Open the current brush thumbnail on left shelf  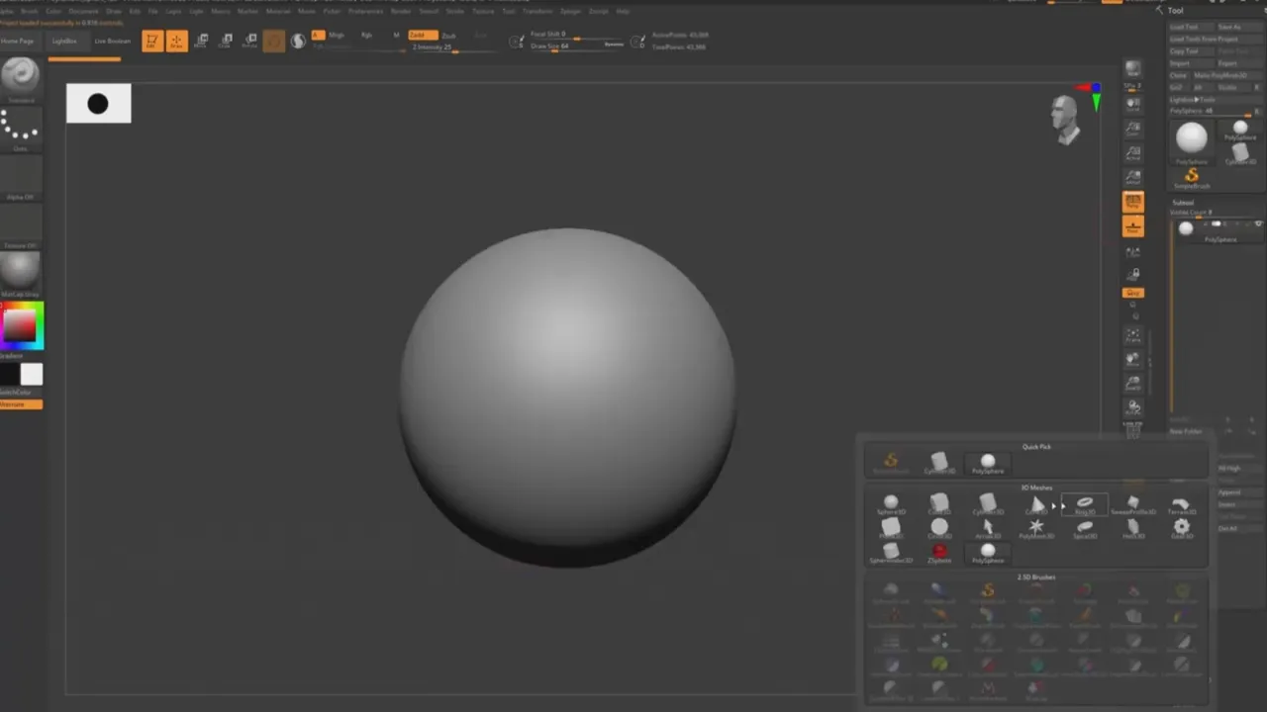(20, 77)
